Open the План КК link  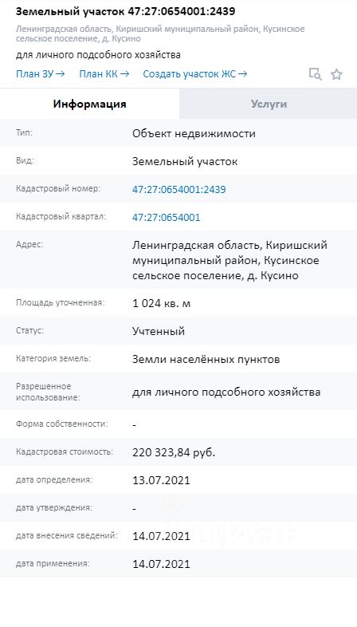(x=104, y=74)
